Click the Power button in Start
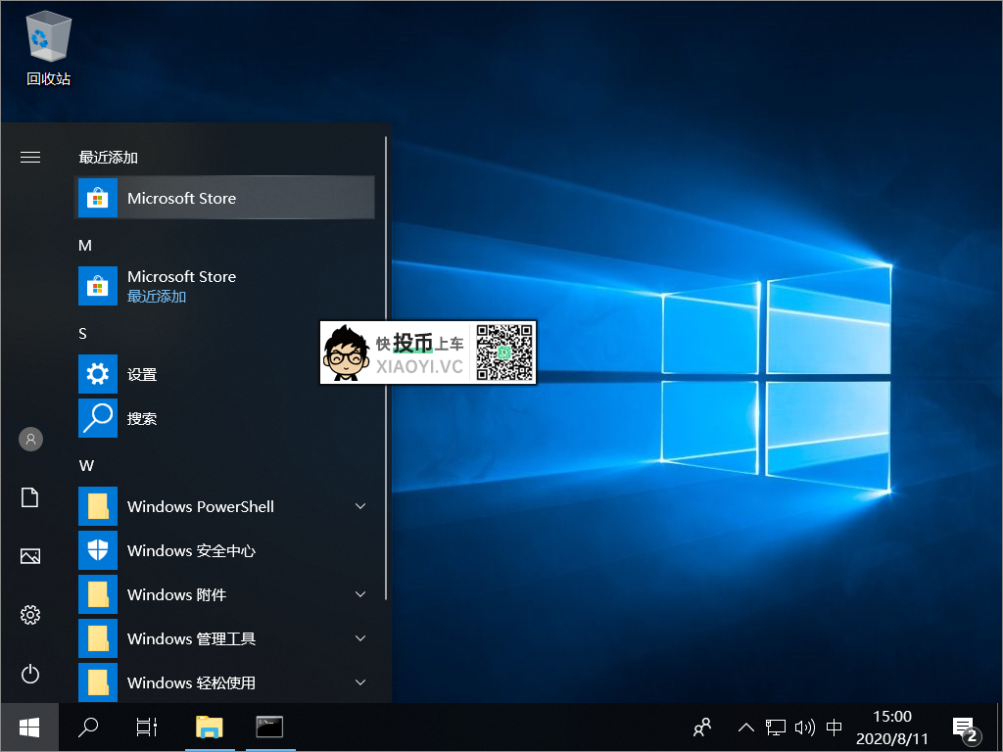Image resolution: width=1003 pixels, height=752 pixels. pyautogui.click(x=30, y=674)
